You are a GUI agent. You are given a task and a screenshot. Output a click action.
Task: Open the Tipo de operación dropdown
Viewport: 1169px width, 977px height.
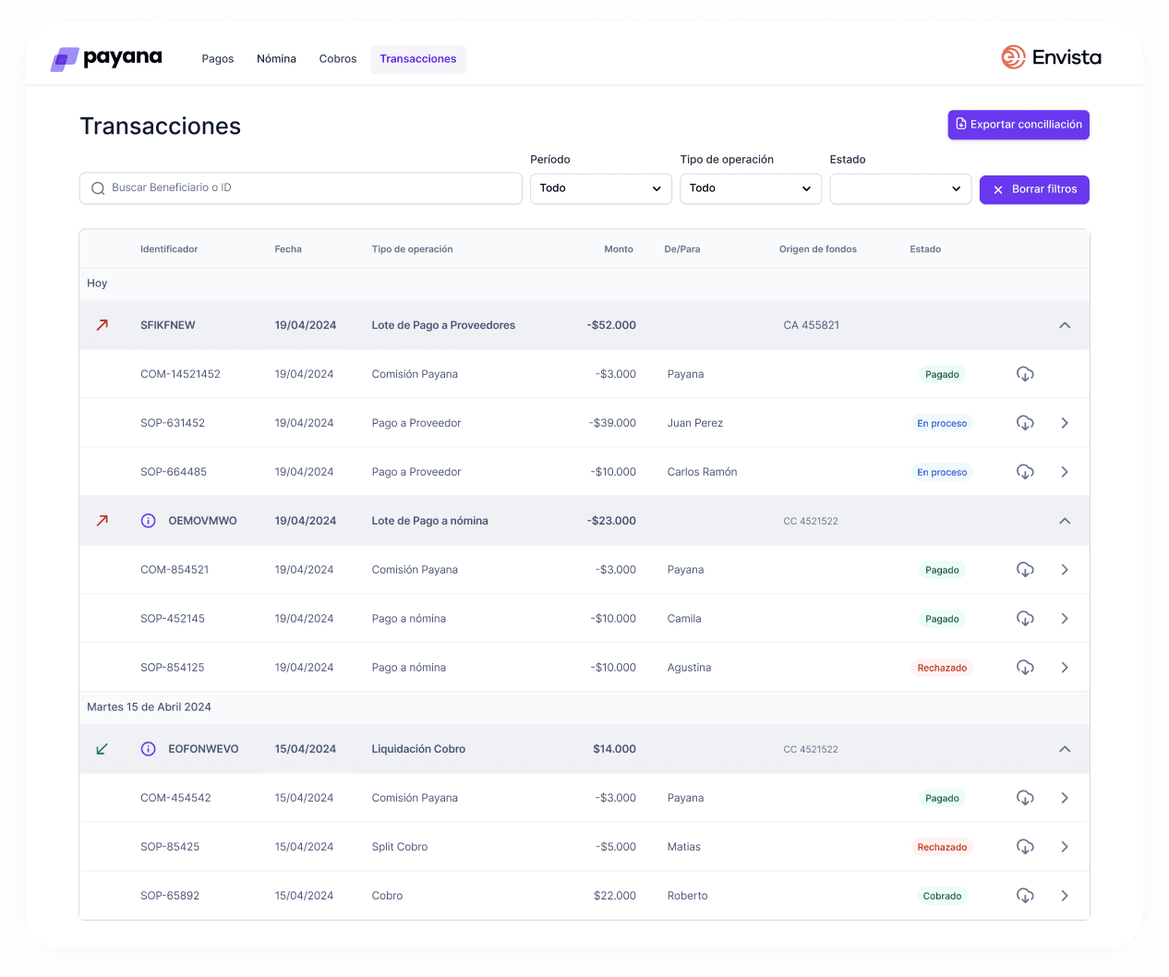750,188
